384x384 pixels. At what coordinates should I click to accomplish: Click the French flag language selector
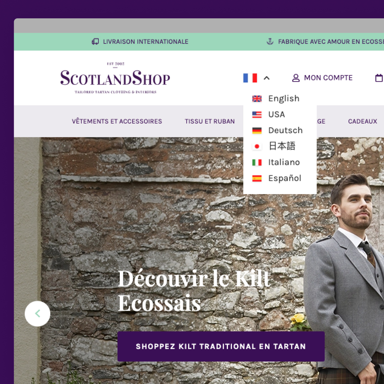[x=250, y=78]
